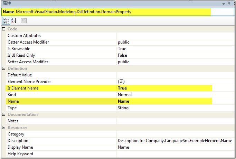Screen dimensions: 236x159
Task: Collapse the Documentation category
Action: click(4, 114)
